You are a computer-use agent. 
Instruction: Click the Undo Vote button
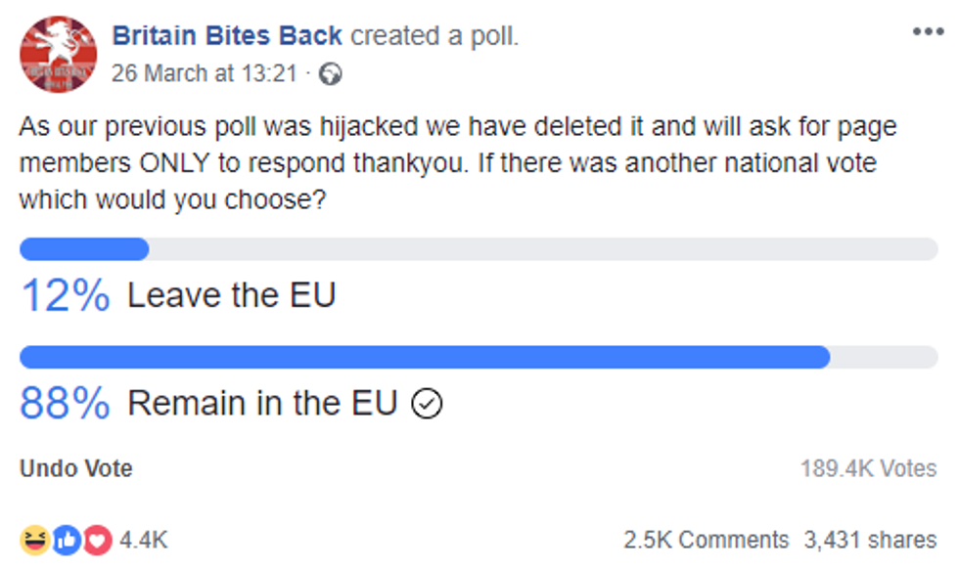(x=75, y=468)
